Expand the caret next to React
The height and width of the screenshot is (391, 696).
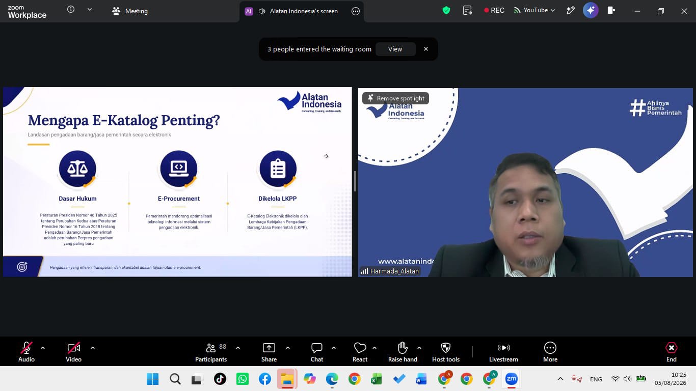pos(374,348)
